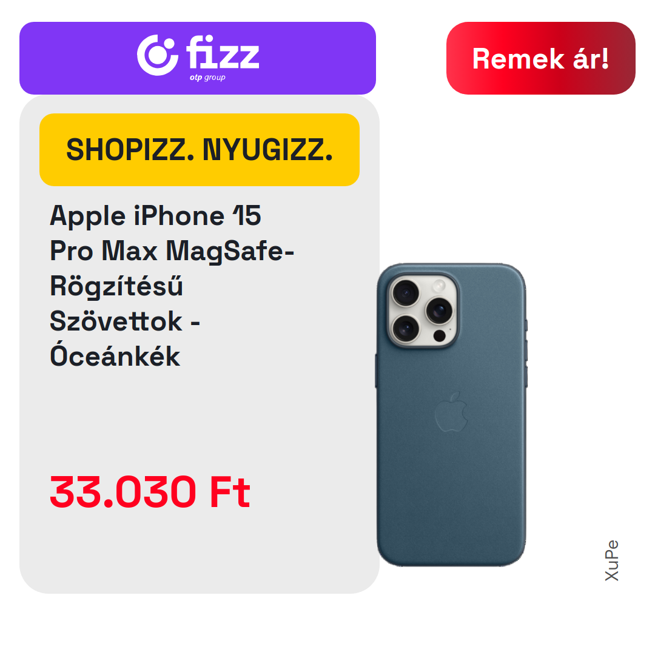Open the Apple iPhone 15 product title

pos(172,286)
